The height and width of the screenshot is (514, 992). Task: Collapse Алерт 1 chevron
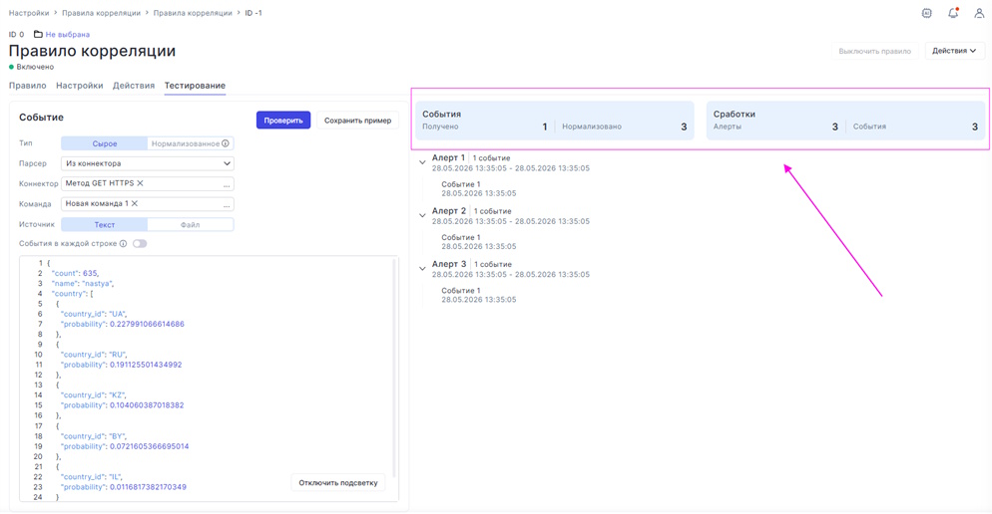pyautogui.click(x=422, y=162)
